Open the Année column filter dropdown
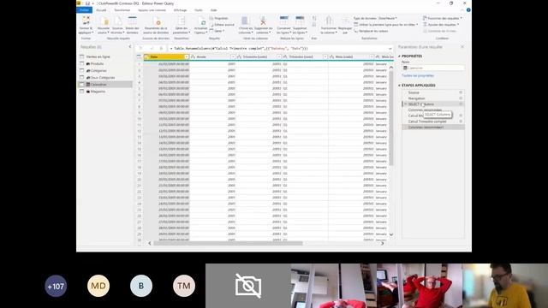 point(233,56)
